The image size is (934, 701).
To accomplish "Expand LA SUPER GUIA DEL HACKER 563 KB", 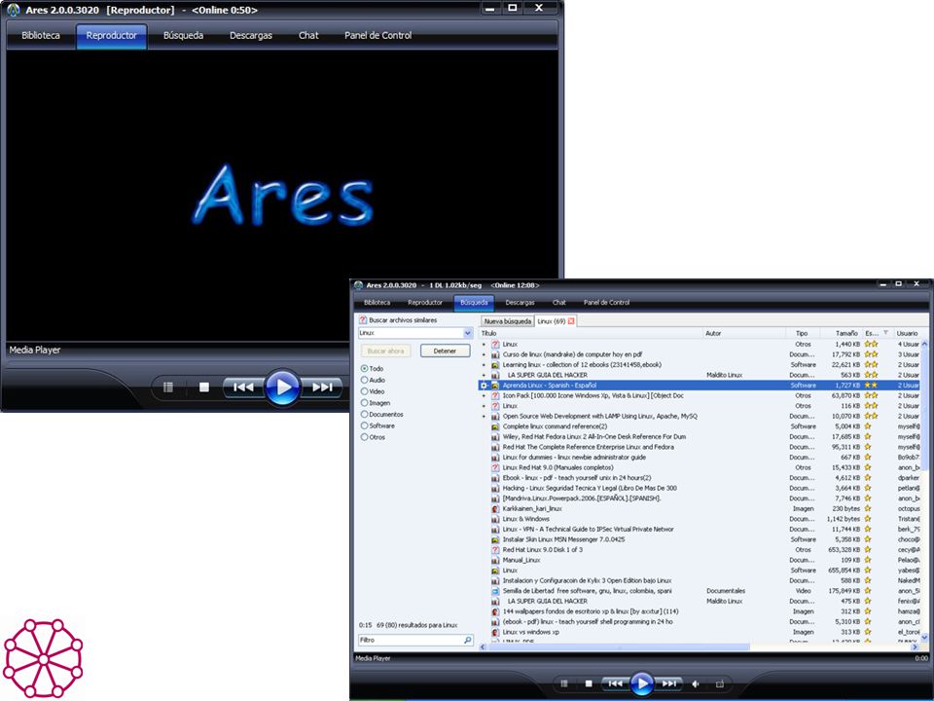I will 484,375.
